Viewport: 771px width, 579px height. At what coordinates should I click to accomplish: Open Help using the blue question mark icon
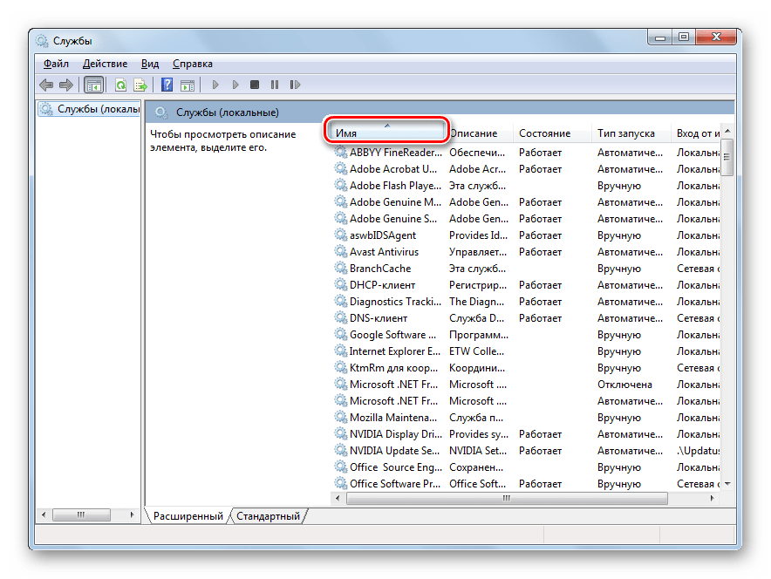pos(167,85)
